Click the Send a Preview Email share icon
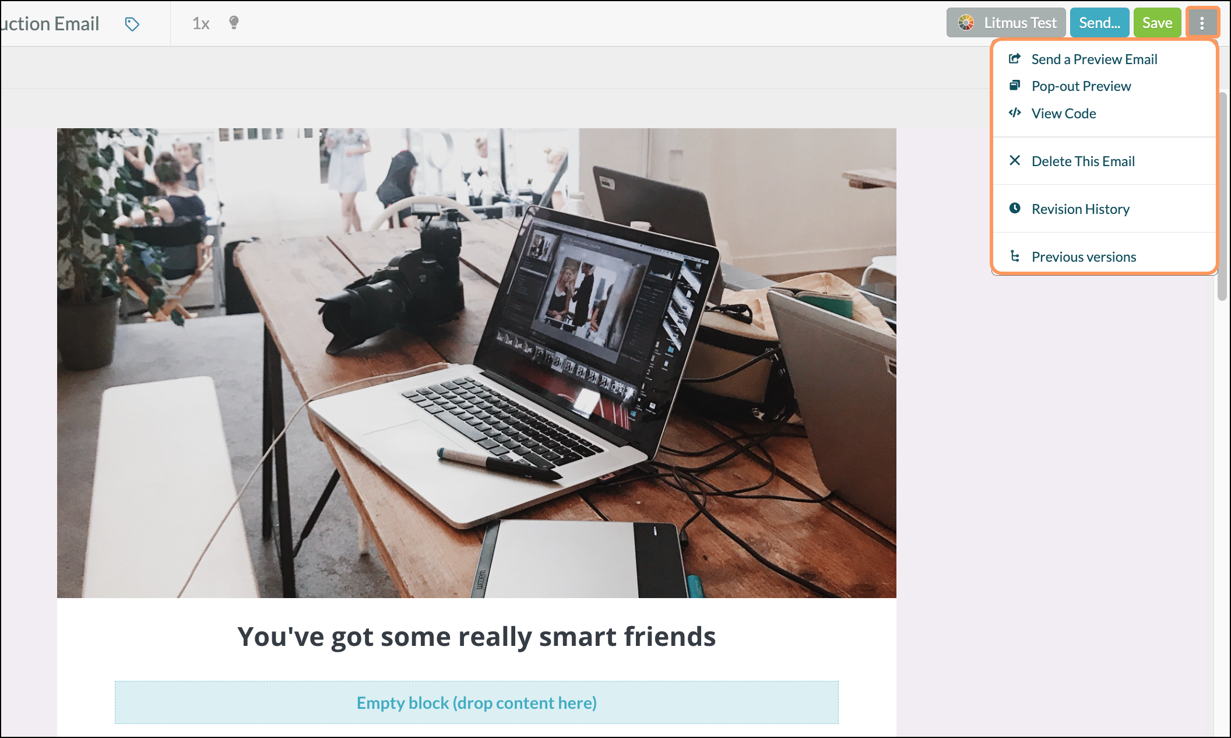 click(1015, 59)
